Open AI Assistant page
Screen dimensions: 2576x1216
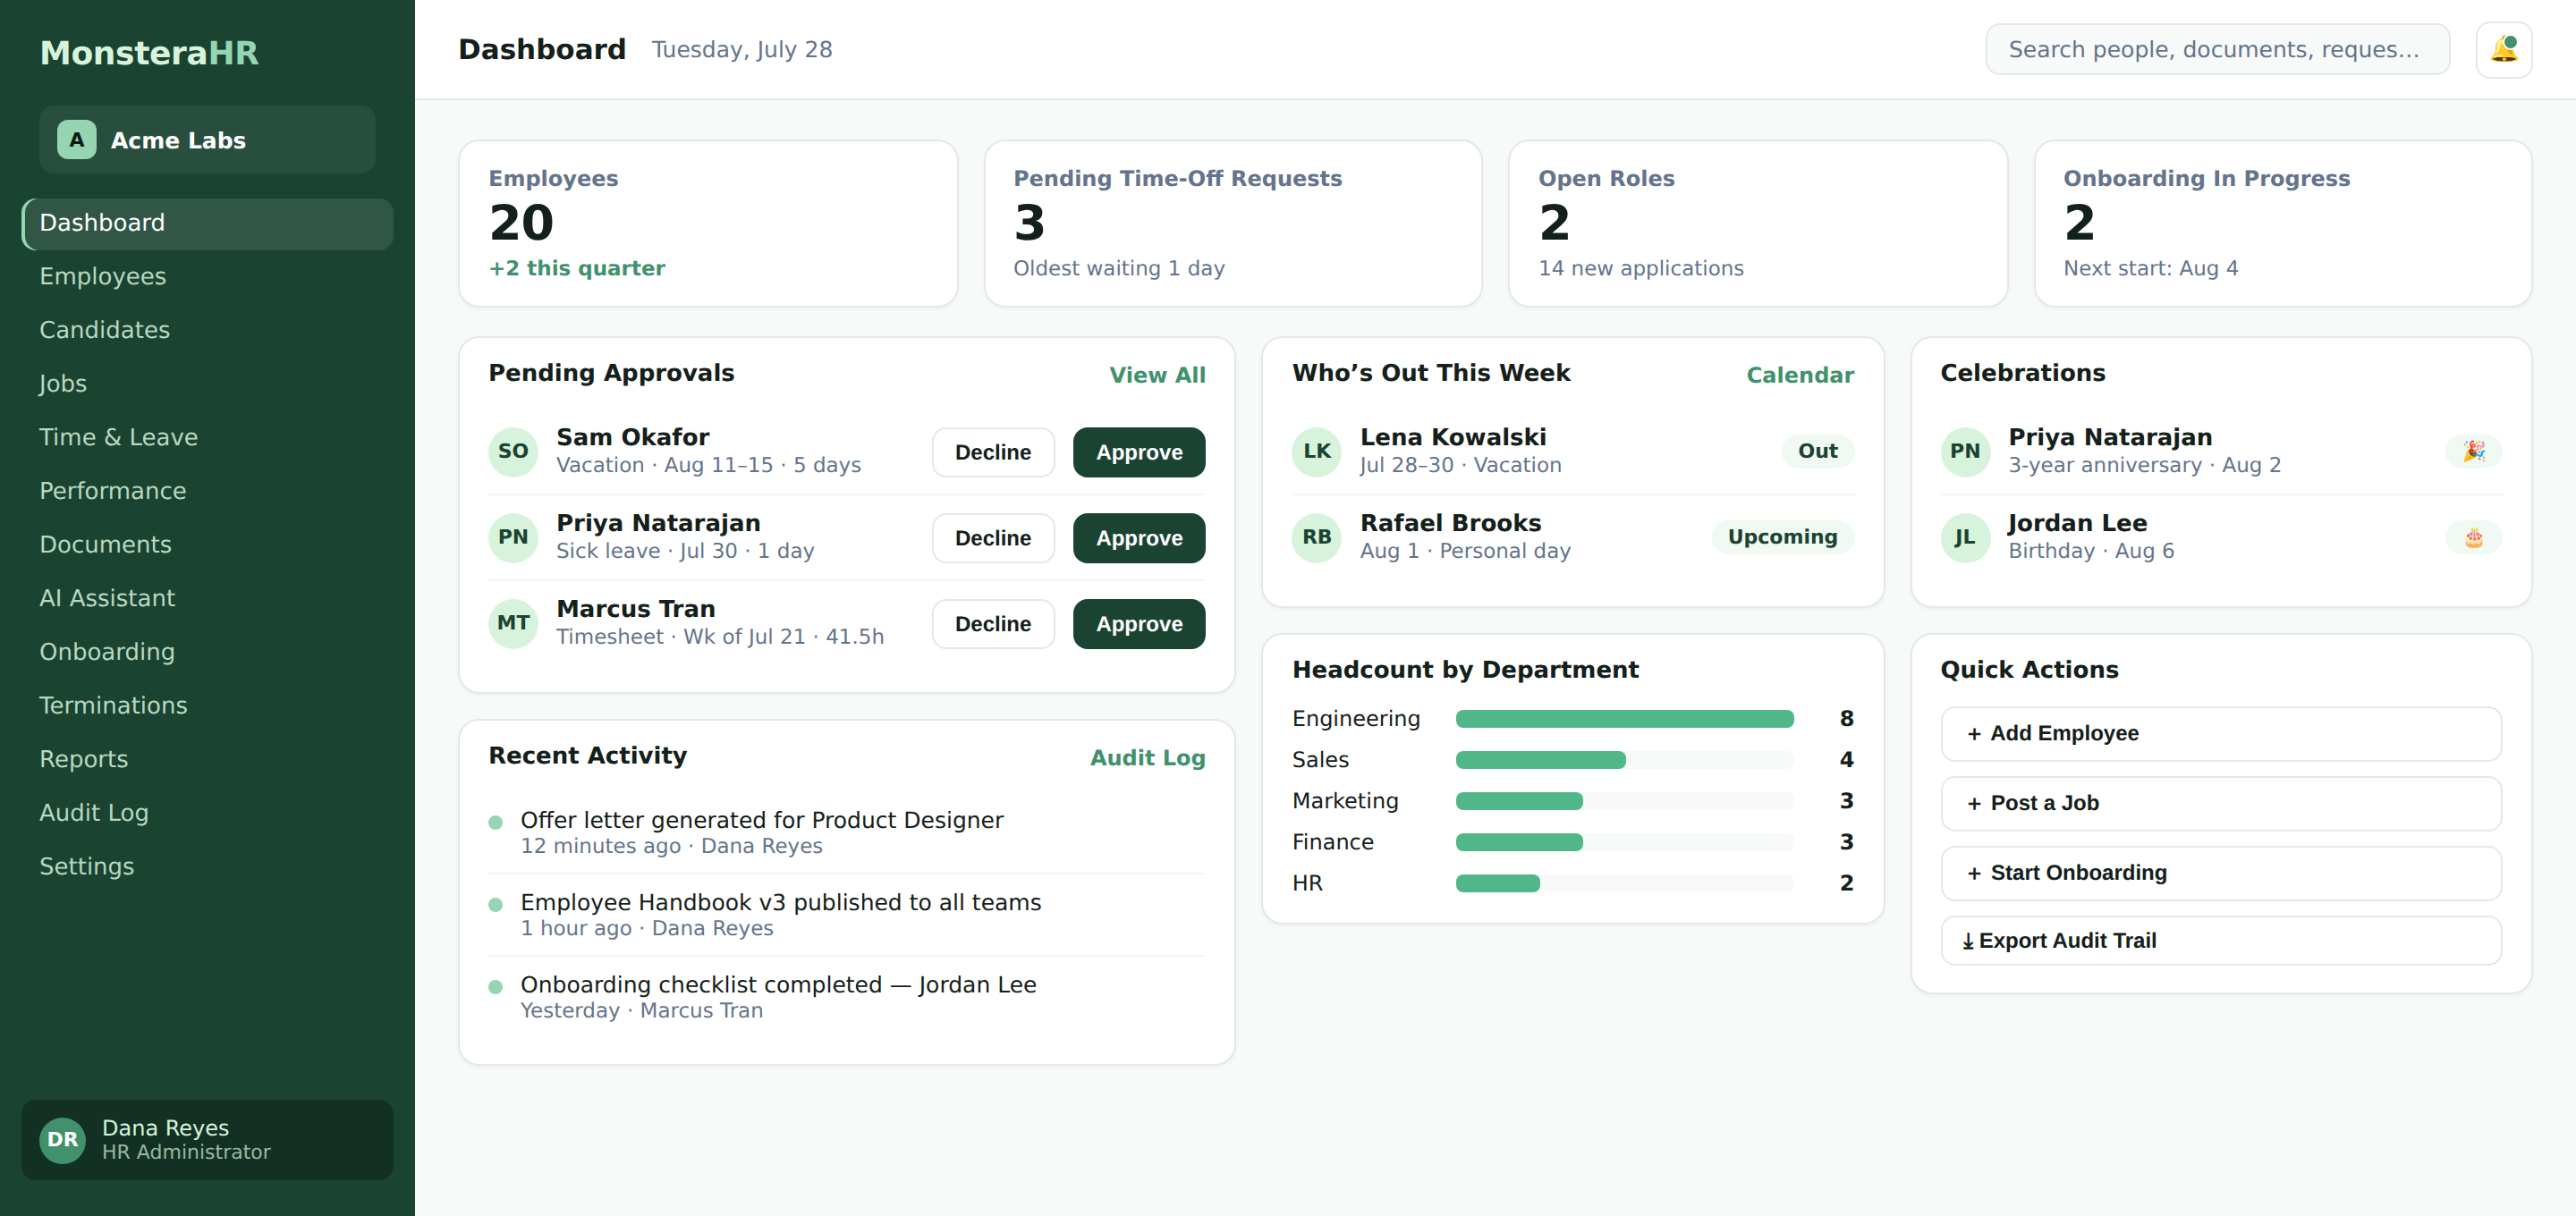click(207, 599)
